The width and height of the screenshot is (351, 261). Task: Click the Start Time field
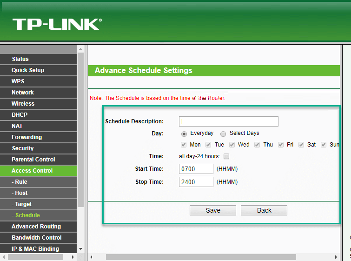(196, 169)
